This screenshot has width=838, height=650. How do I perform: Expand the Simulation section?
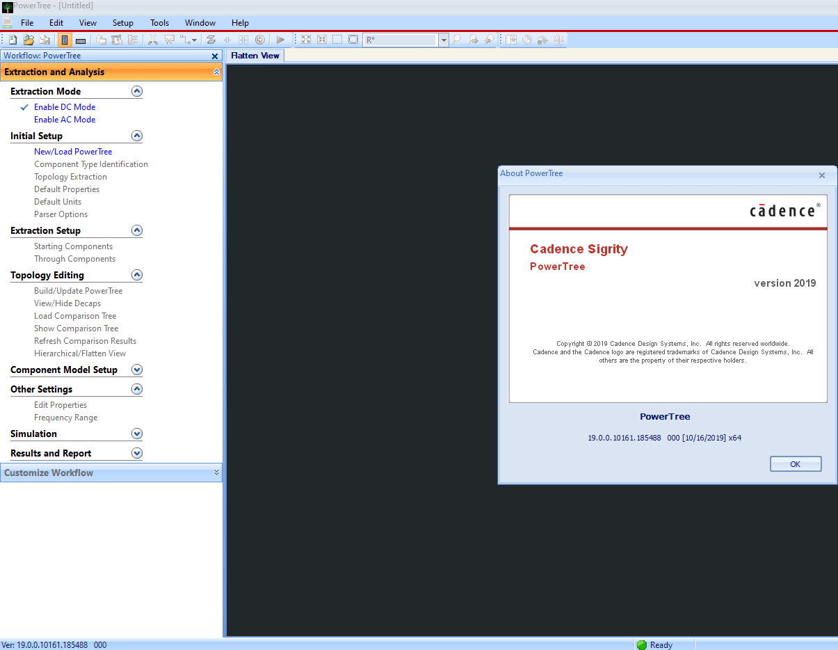pos(137,434)
